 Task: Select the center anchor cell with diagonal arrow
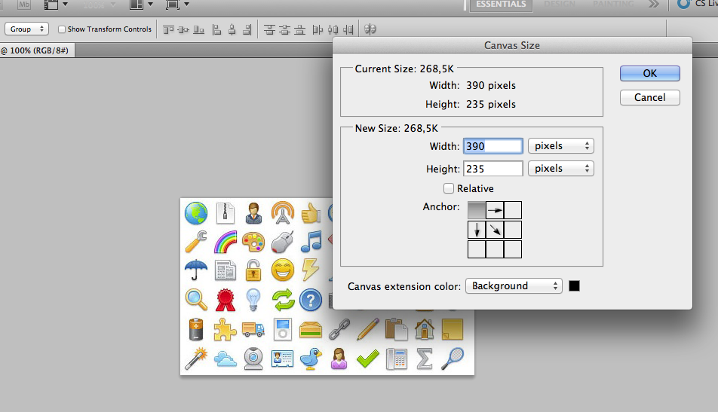495,230
